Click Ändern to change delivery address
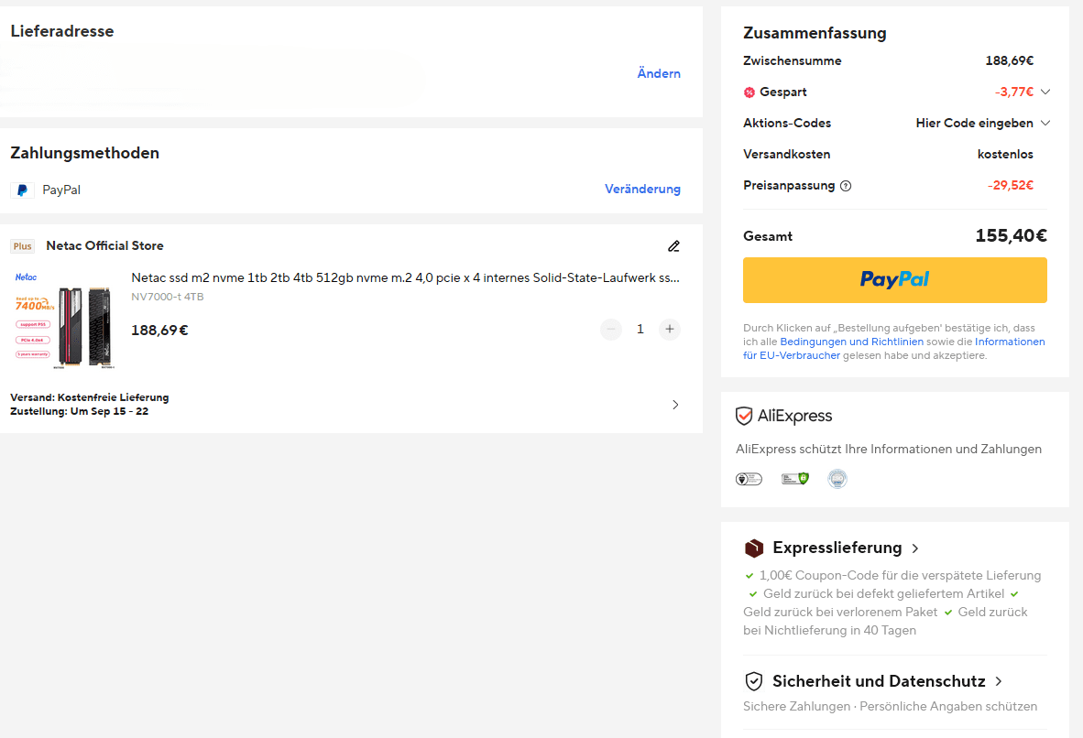 (x=659, y=73)
